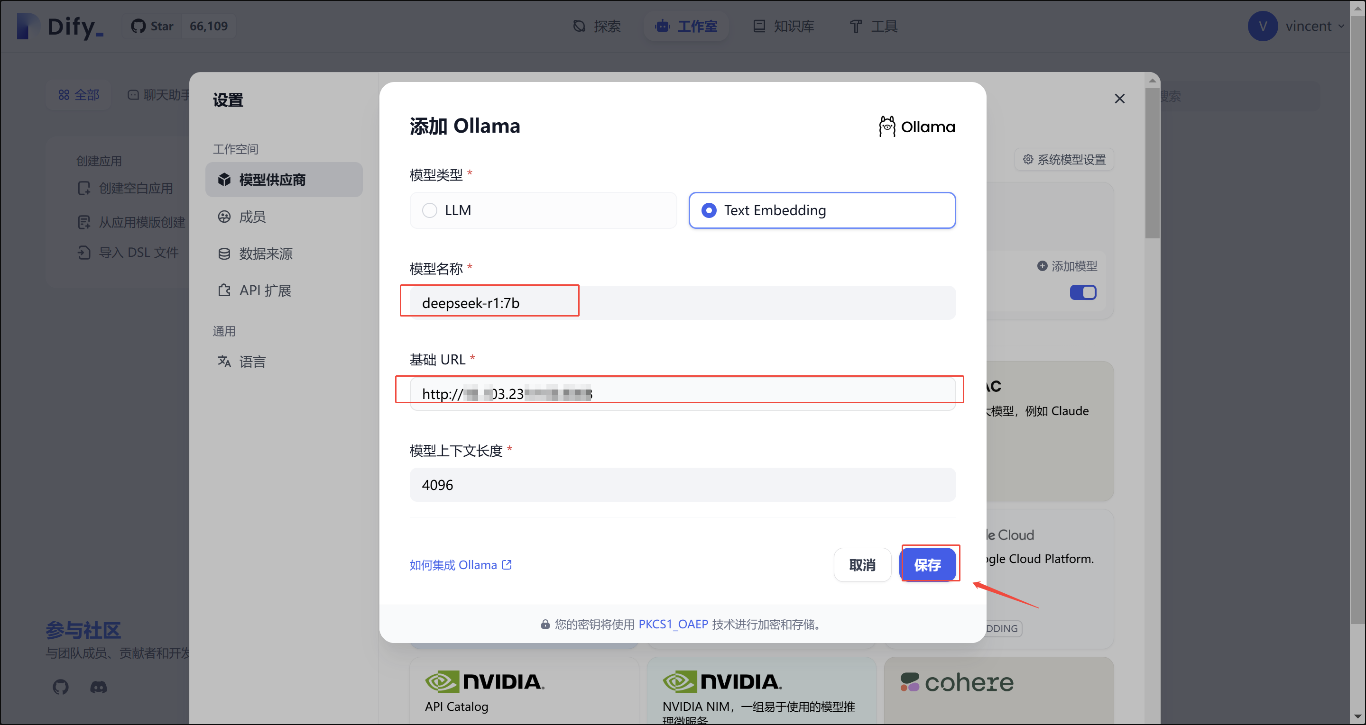
Task: Click the 模型供应商 cube icon
Action: click(x=224, y=180)
